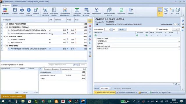Open Especificaciones dropdown arrow

coord(178,25)
